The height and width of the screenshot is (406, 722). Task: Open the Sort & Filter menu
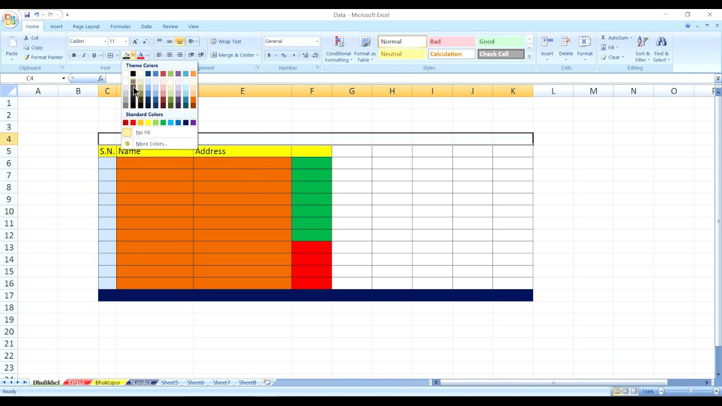point(642,49)
